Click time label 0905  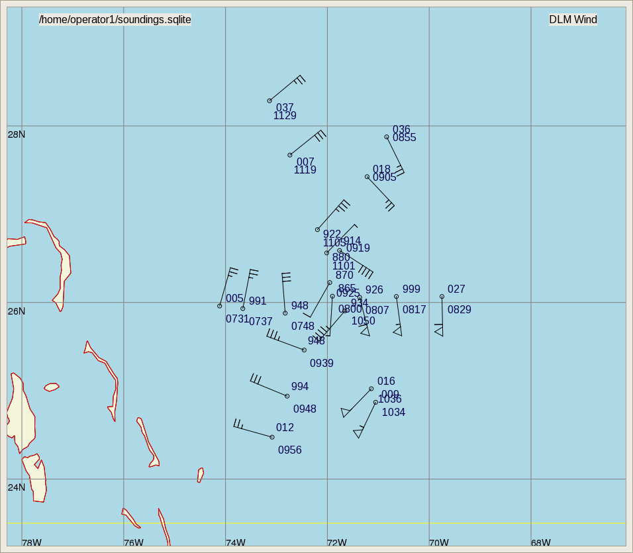384,177
